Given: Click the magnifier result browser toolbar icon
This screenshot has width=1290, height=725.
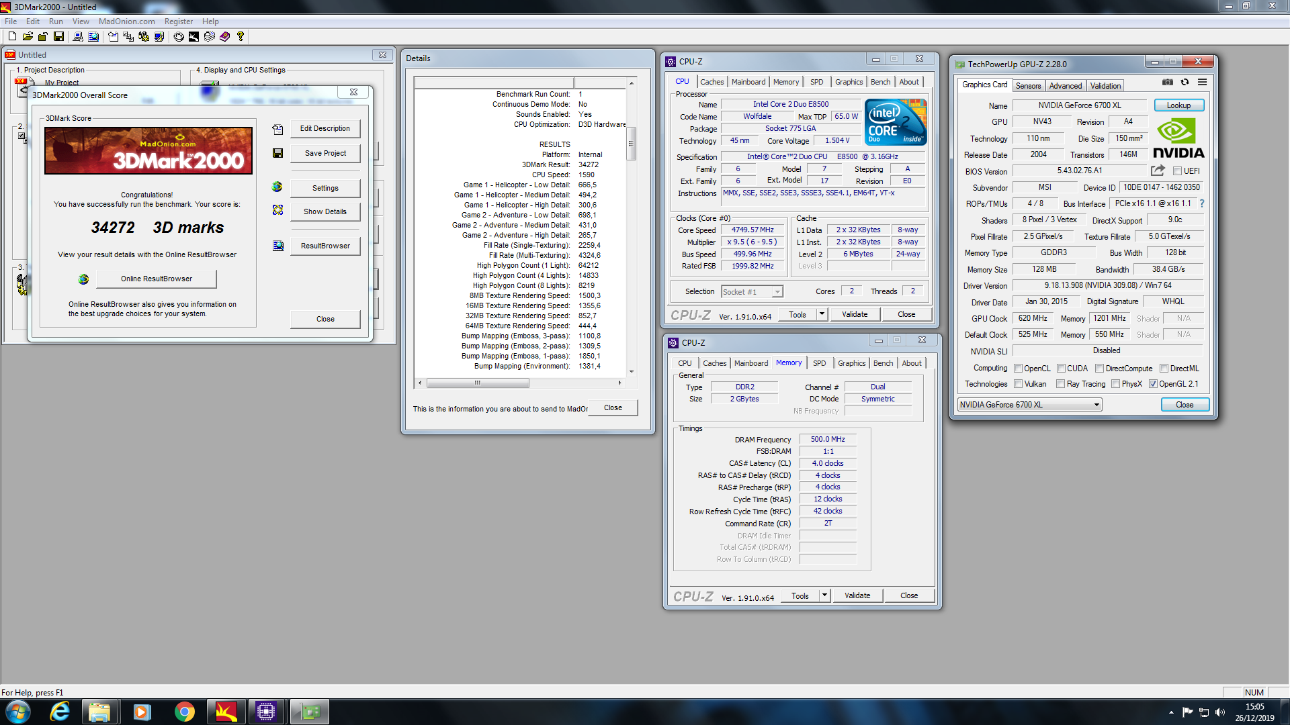Looking at the screenshot, I should [x=93, y=36].
